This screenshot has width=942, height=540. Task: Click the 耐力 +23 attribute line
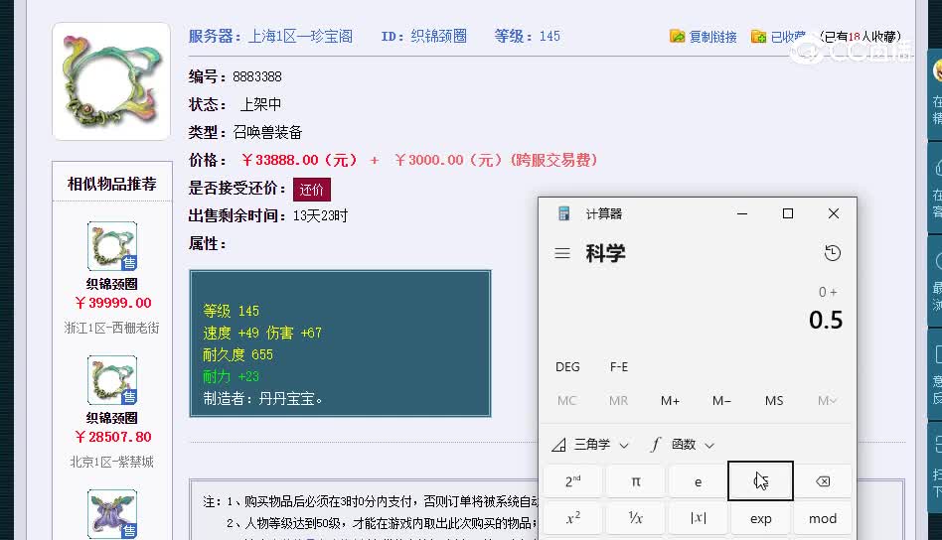coord(231,377)
